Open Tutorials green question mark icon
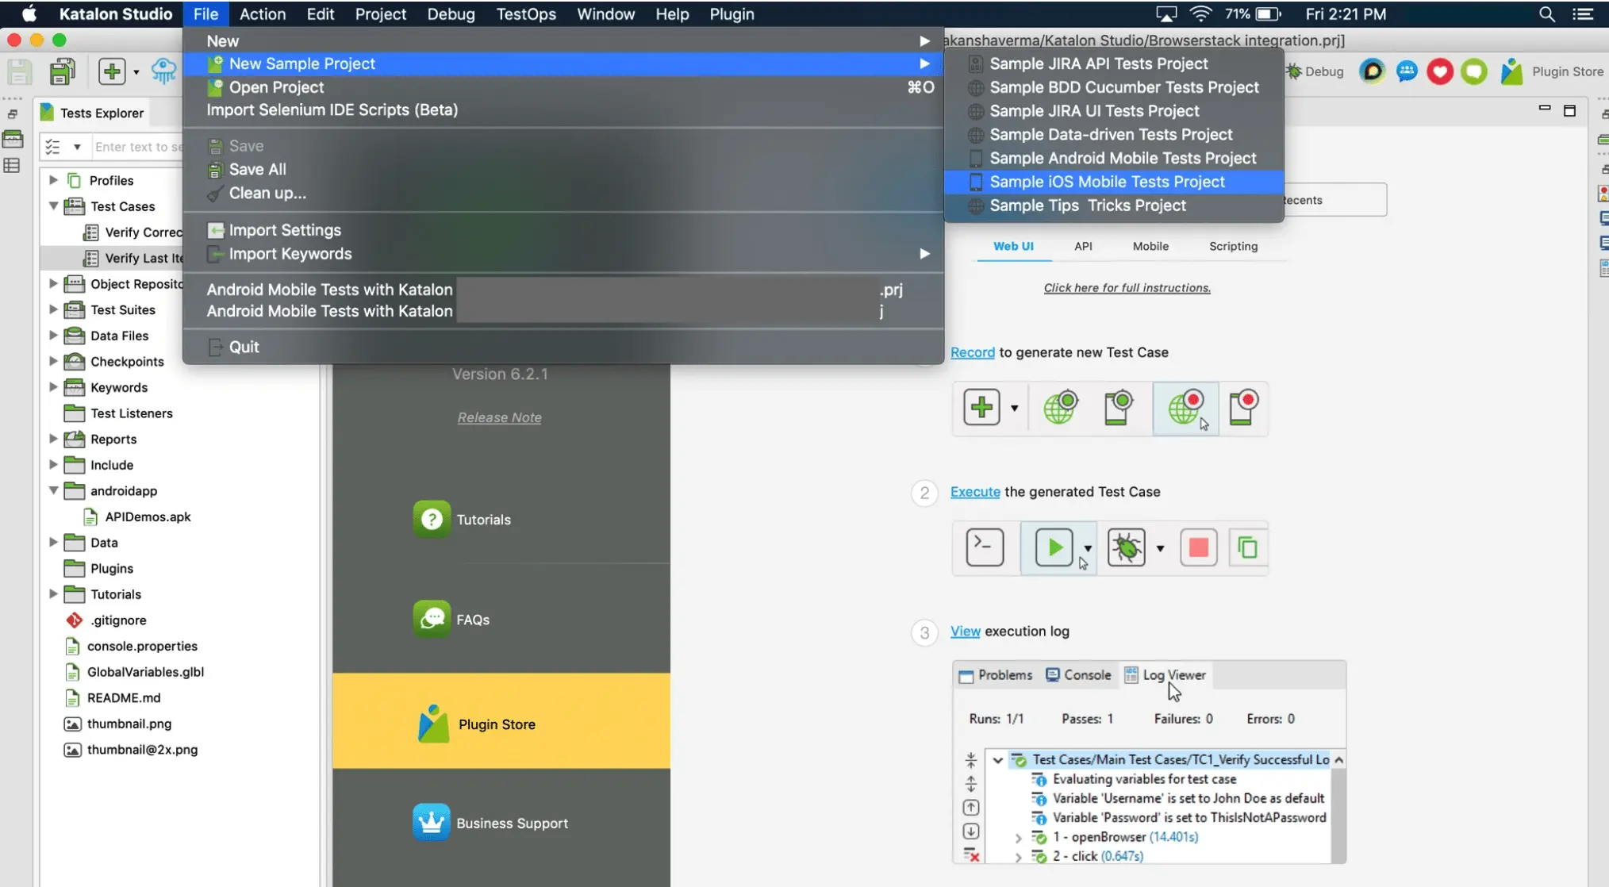Viewport: 1609px width, 887px height. (432, 520)
